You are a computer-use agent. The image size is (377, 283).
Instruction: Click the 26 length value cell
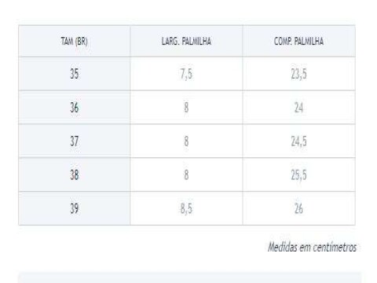click(298, 208)
